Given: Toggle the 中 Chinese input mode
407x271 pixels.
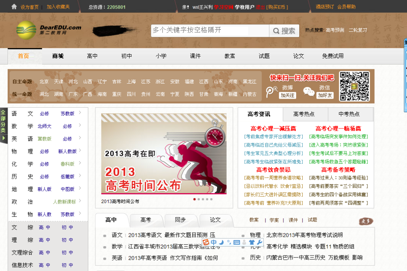Looking at the screenshot, I should (x=214, y=242).
